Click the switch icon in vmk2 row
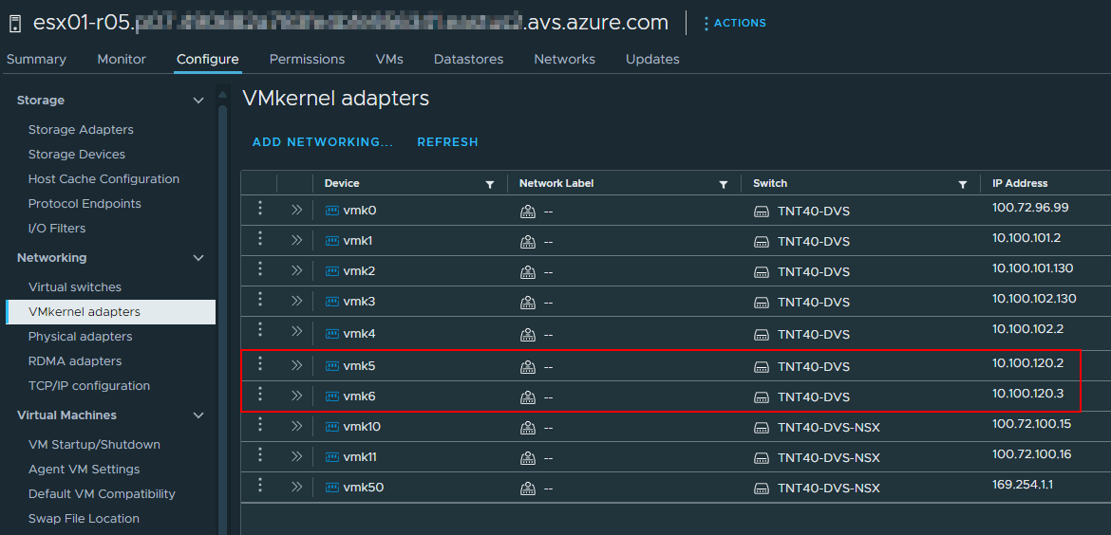The height and width of the screenshot is (535, 1111). tap(762, 271)
